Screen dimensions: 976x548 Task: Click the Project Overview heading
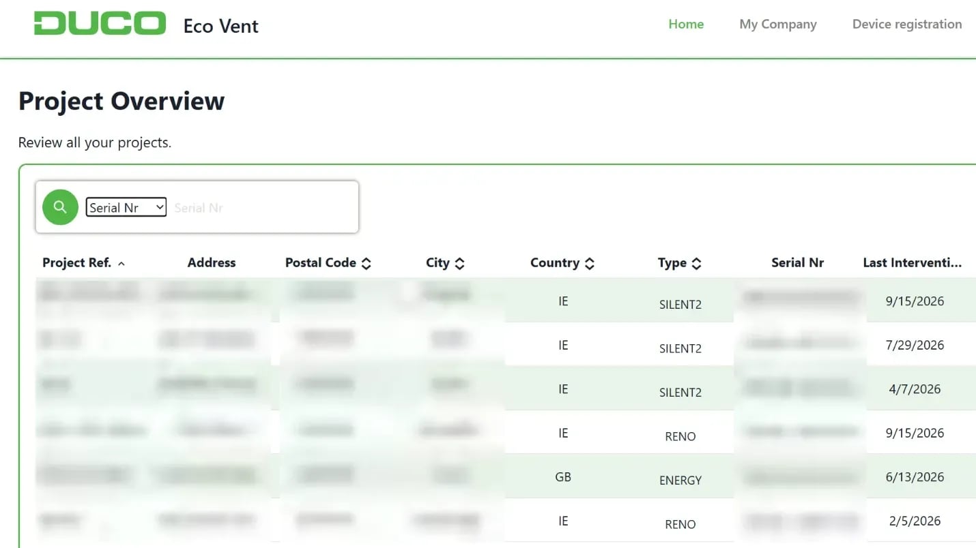(121, 101)
